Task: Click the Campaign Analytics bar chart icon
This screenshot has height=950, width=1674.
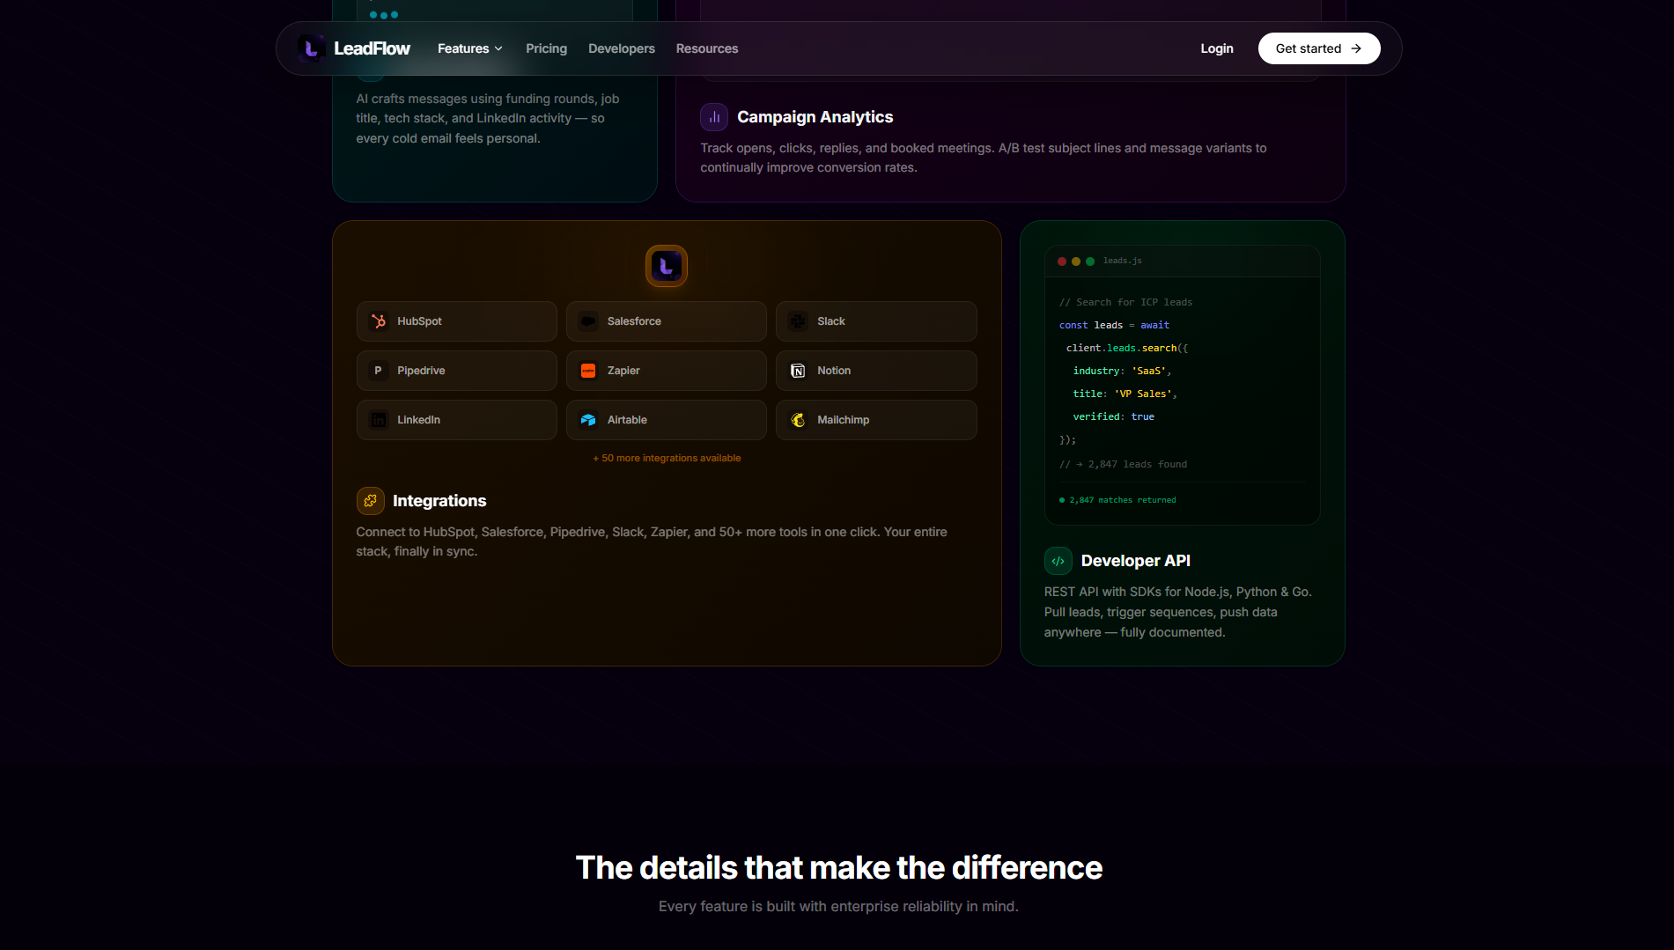Action: coord(714,117)
